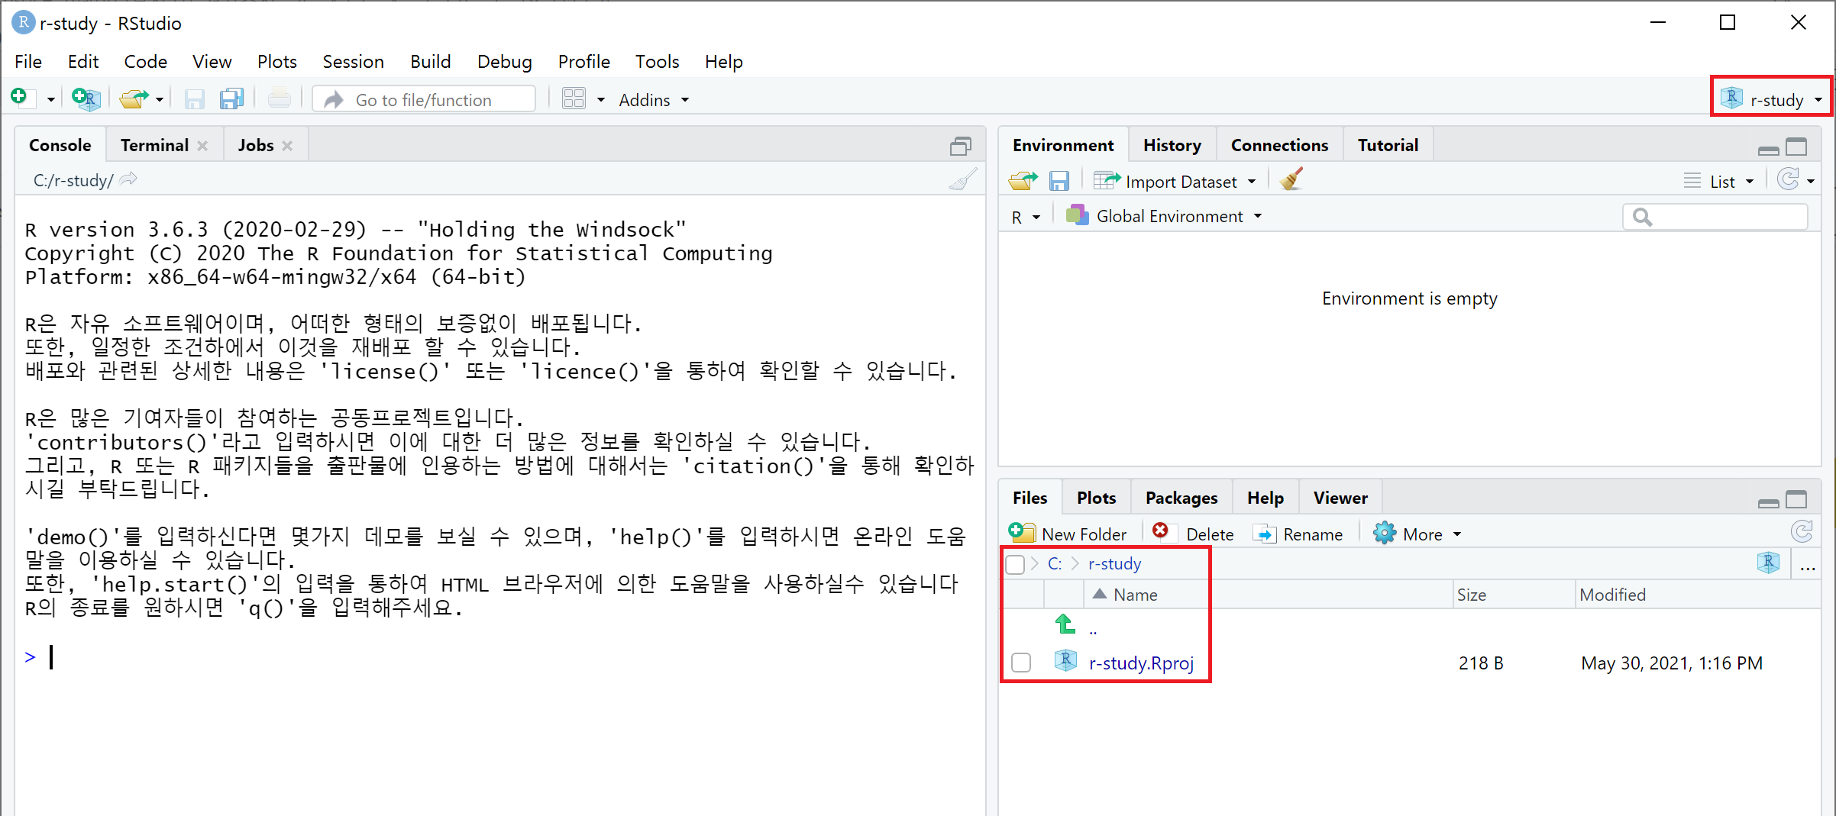Open the Plots menu in menu bar

click(276, 62)
